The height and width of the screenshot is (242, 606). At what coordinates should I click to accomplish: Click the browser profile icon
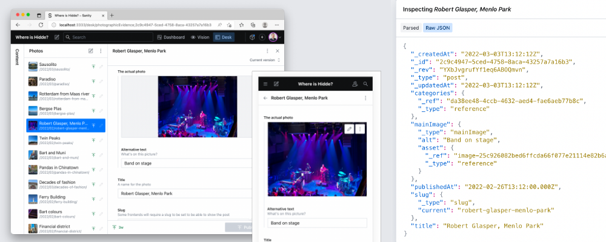point(265,25)
